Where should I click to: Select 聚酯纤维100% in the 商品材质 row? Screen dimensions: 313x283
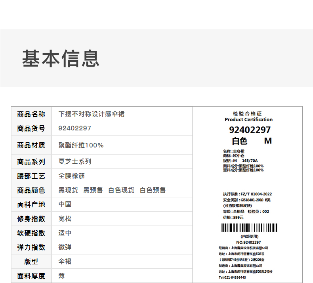click(81, 145)
